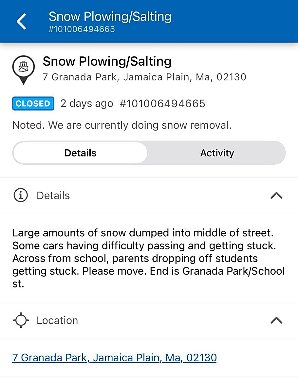Switch to the Activity tab
The image size is (298, 378).
[x=217, y=153]
